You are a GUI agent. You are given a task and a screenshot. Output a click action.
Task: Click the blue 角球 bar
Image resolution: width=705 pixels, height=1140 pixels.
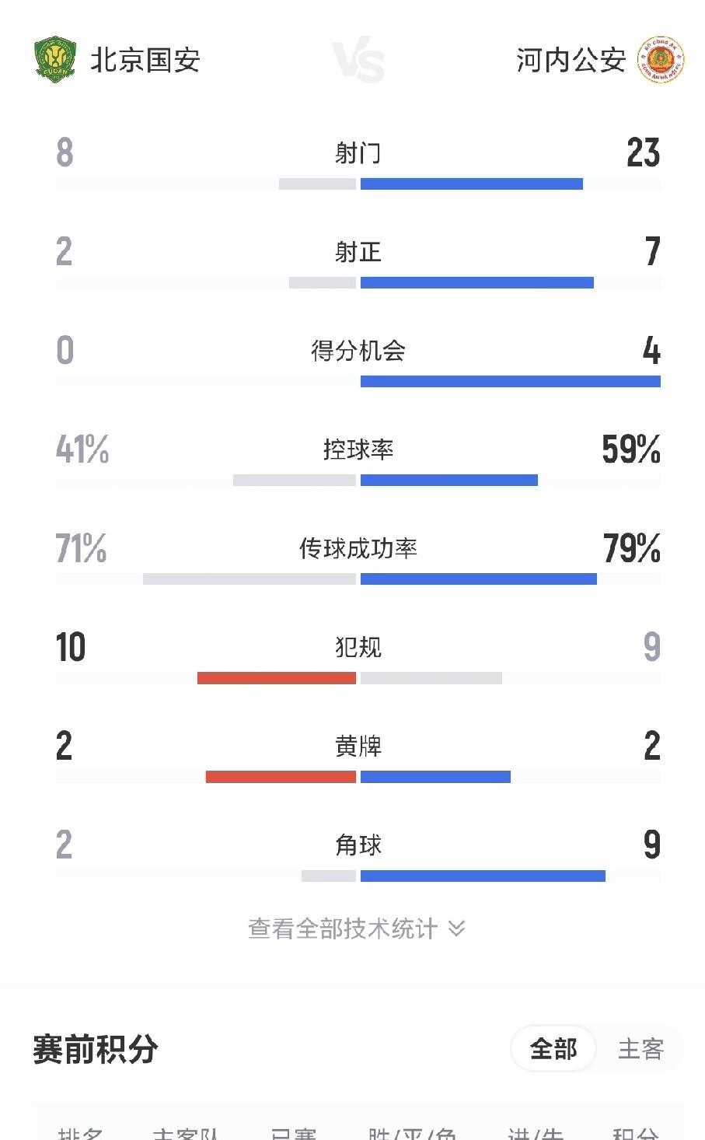(483, 876)
